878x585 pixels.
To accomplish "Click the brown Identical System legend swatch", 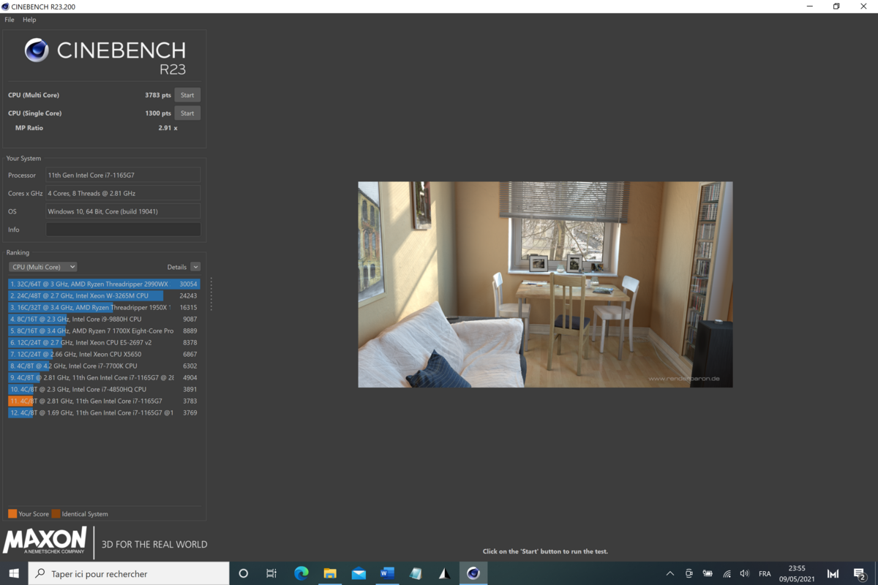I will click(x=56, y=513).
